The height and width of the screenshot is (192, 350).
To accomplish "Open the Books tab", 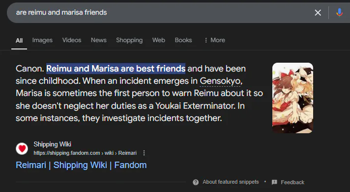I will coord(183,40).
